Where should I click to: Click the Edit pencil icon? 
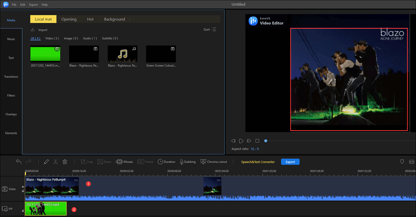click(46, 162)
